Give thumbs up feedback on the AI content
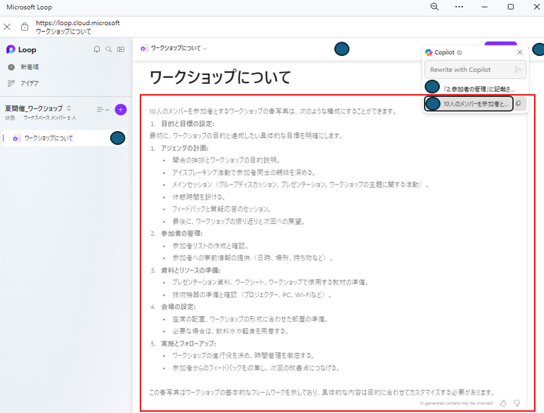The width and height of the screenshot is (544, 413). point(502,402)
